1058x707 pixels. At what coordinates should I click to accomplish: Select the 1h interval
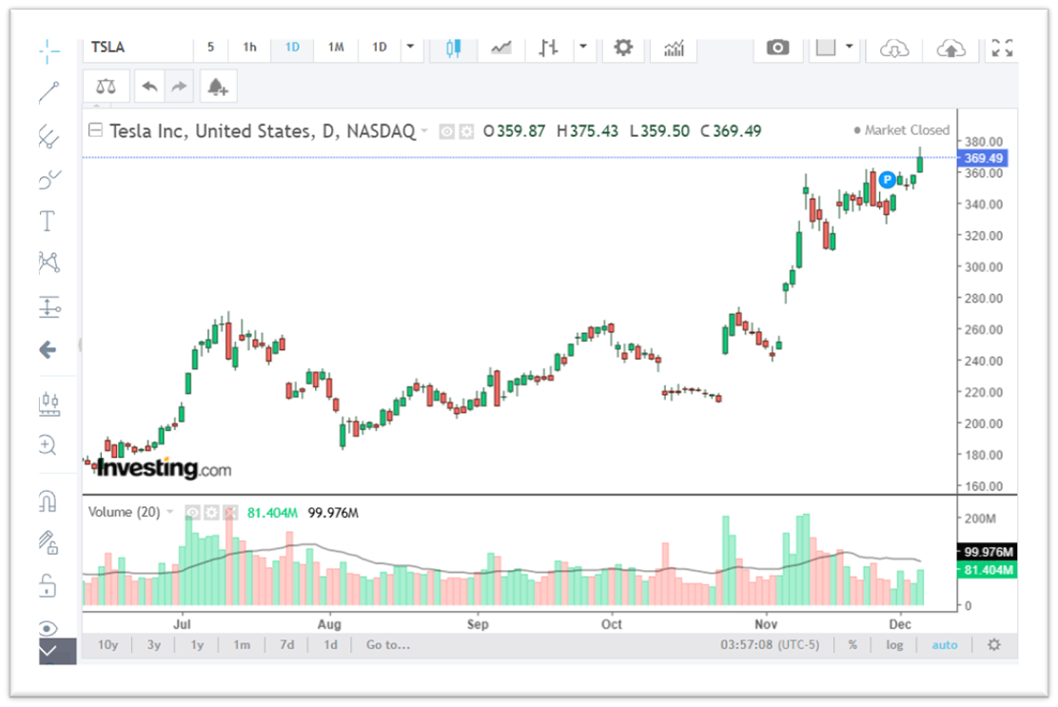point(249,48)
